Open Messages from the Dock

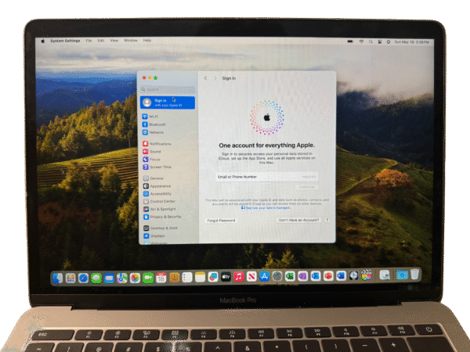click(96, 278)
